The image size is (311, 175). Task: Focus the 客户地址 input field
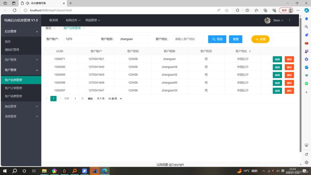point(188,39)
